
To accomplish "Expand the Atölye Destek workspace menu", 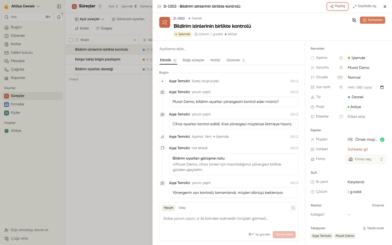I will click(22, 6).
